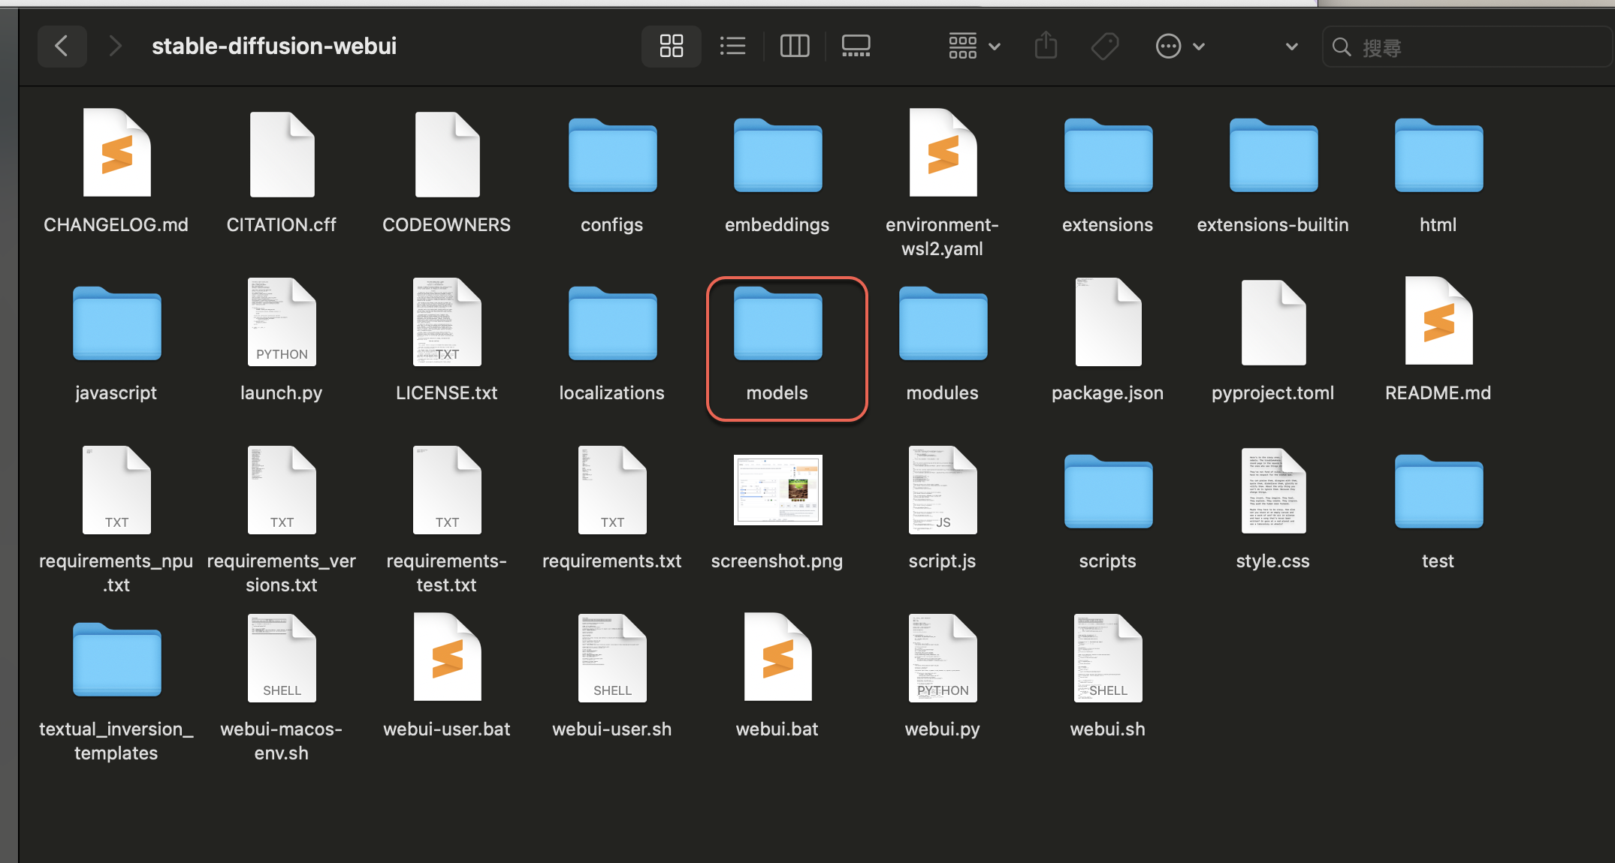Image resolution: width=1615 pixels, height=863 pixels.
Task: Switch to column view
Action: pos(795,47)
